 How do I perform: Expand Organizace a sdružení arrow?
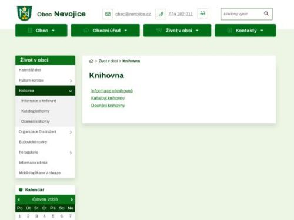click(71, 132)
